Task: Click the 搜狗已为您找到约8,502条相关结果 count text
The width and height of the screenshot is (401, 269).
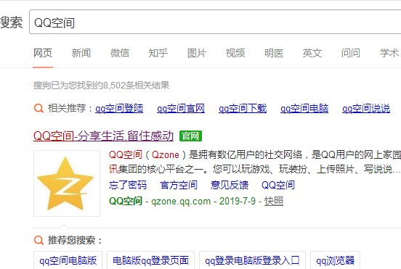Action: coord(101,86)
